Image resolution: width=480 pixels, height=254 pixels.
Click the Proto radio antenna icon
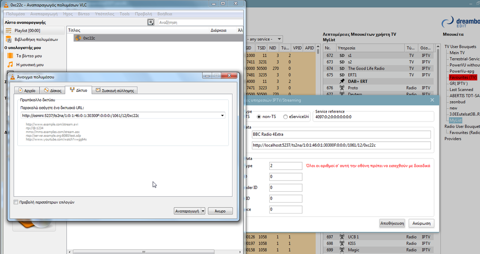point(342,88)
